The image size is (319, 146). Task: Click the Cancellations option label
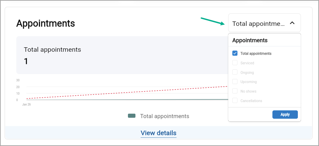click(x=251, y=101)
